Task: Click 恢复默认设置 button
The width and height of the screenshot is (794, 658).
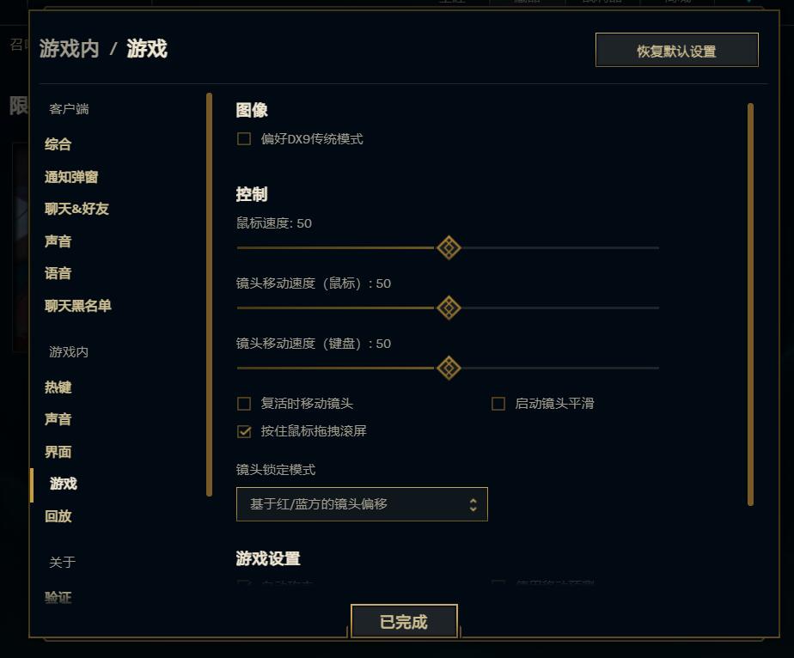Action: (676, 50)
